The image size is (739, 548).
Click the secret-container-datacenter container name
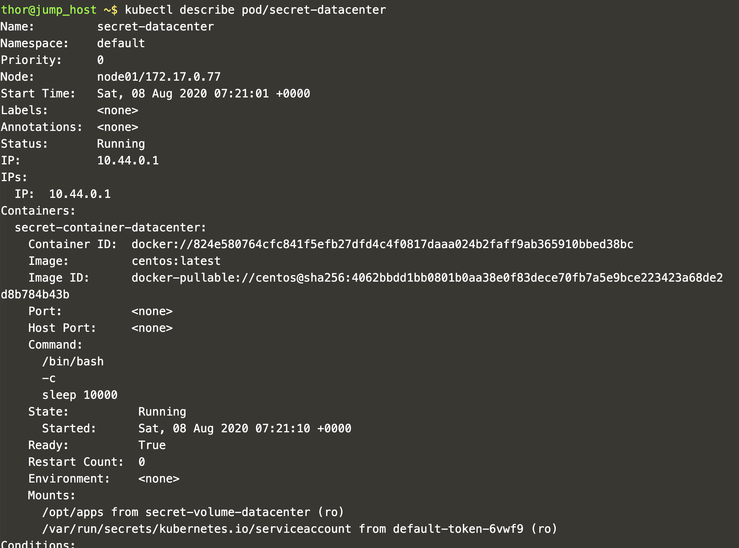point(110,228)
